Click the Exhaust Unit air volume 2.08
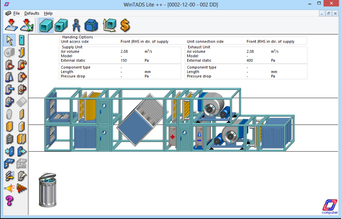Screen dimensions: 341x219 coord(250,51)
